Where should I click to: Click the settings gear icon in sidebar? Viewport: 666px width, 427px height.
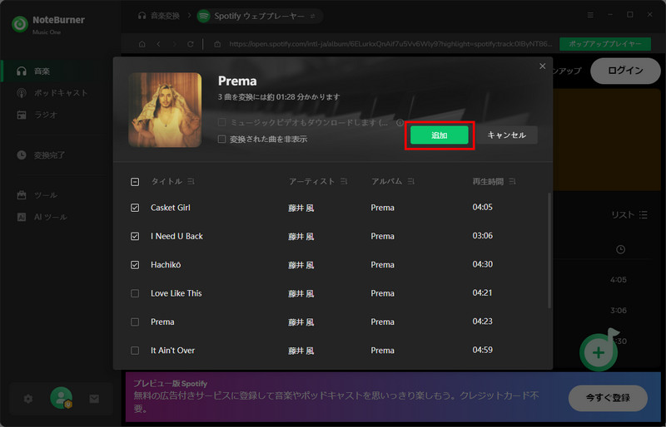pyautogui.click(x=27, y=399)
